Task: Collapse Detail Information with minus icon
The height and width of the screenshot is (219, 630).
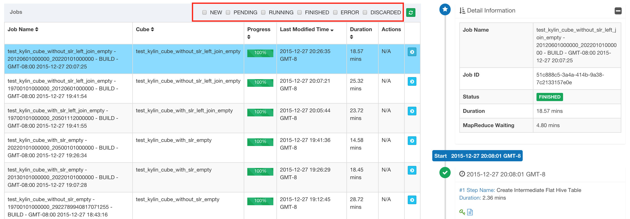Action: click(618, 11)
